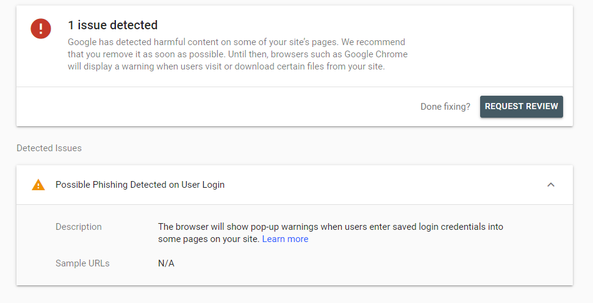Click the words "Google Chrome" in the warning
593x303 pixels.
(x=378, y=54)
